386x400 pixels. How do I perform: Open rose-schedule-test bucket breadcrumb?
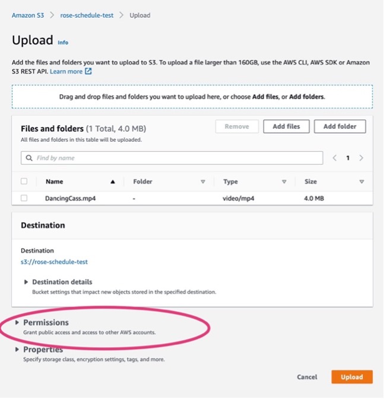point(87,15)
